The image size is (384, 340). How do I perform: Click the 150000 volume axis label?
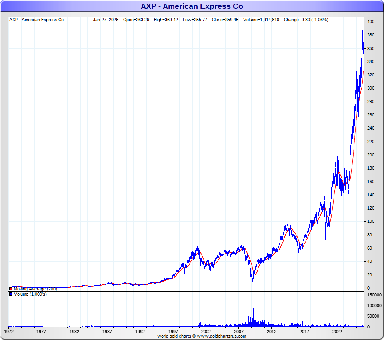pyautogui.click(x=374, y=295)
